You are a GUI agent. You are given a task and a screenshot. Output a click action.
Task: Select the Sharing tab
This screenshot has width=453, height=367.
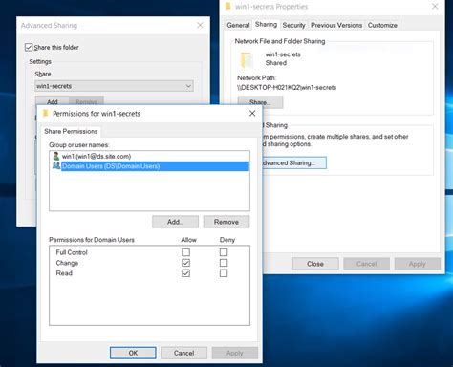click(266, 24)
